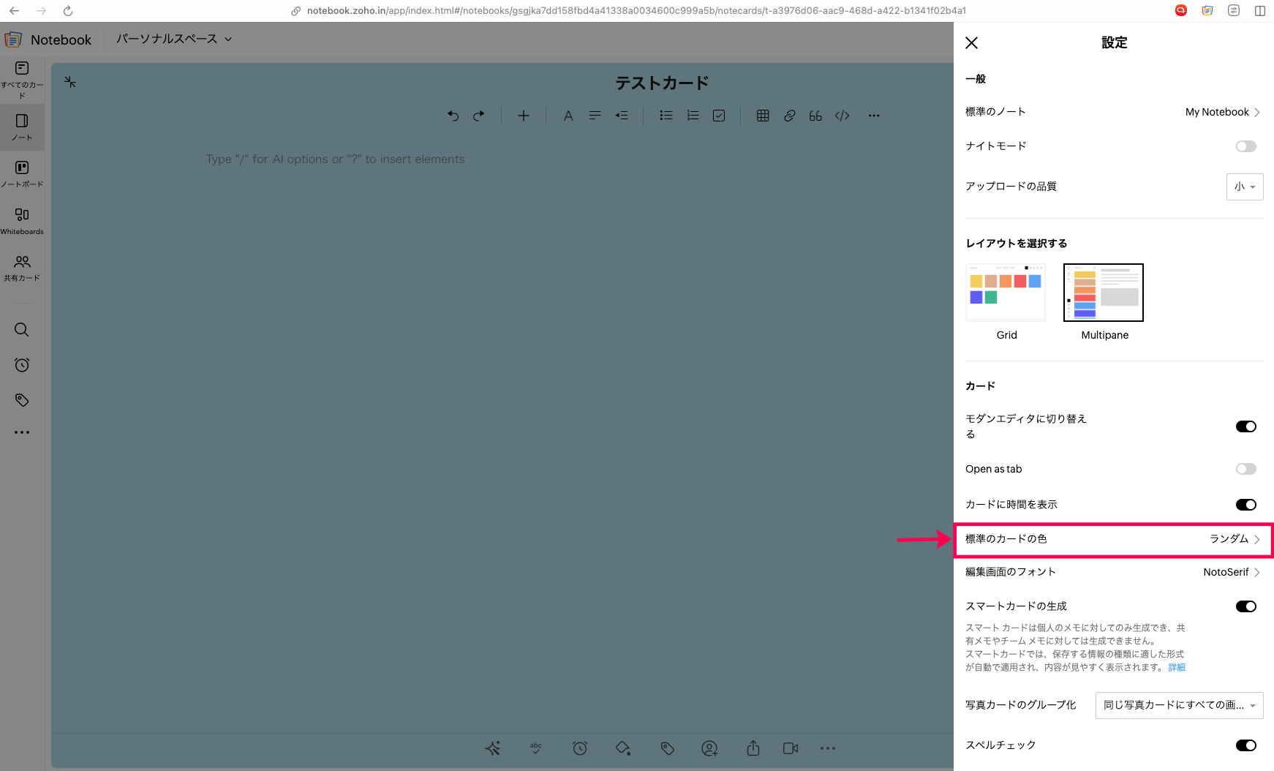The height and width of the screenshot is (771, 1274).
Task: Insert a table using the grid icon
Action: pyautogui.click(x=762, y=116)
